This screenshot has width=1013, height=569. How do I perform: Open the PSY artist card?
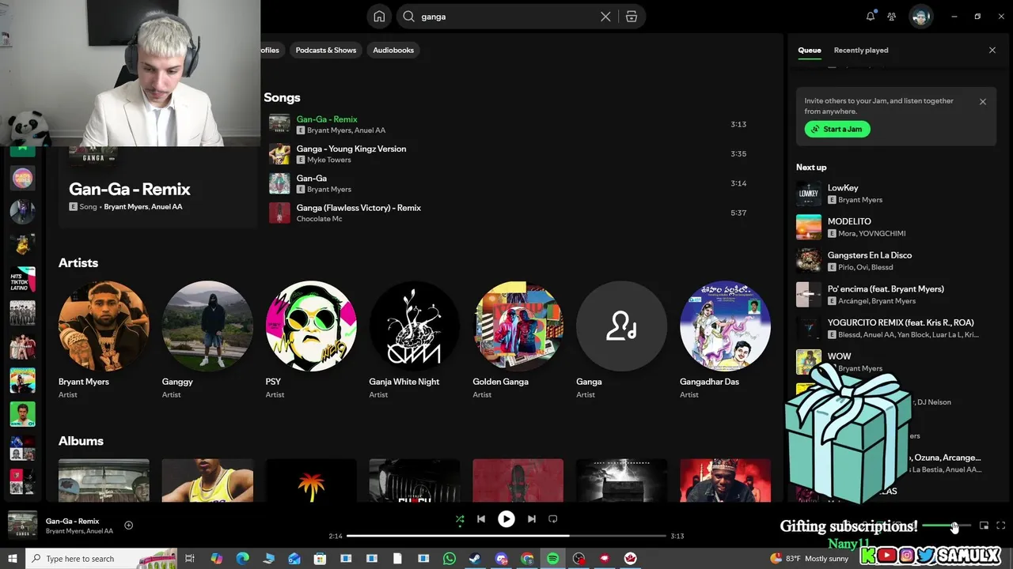point(311,339)
